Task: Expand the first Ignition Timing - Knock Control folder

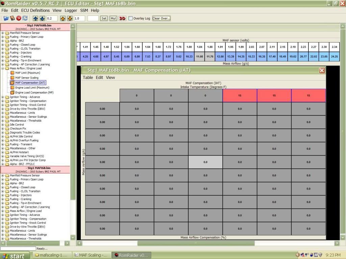Action: point(3,105)
